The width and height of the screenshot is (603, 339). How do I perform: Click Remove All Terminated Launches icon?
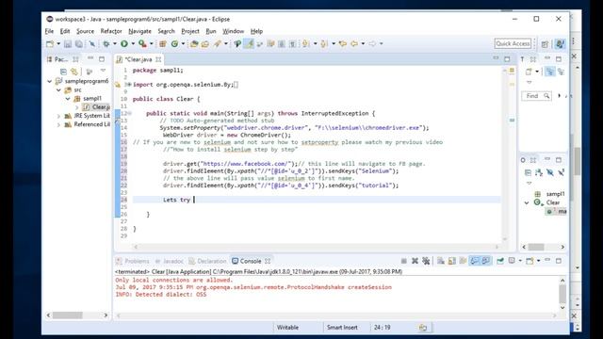[x=426, y=261]
